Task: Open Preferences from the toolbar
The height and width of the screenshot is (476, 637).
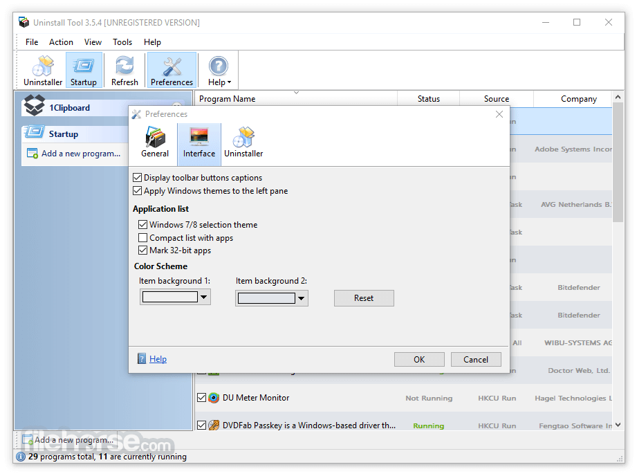Action: [x=171, y=69]
